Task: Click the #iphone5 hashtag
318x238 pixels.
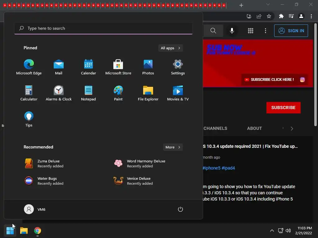Action: 211,168
